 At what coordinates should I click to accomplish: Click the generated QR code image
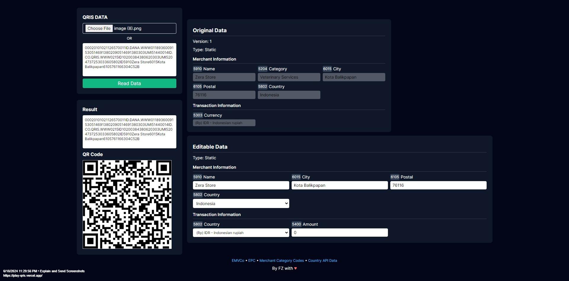pos(127,204)
